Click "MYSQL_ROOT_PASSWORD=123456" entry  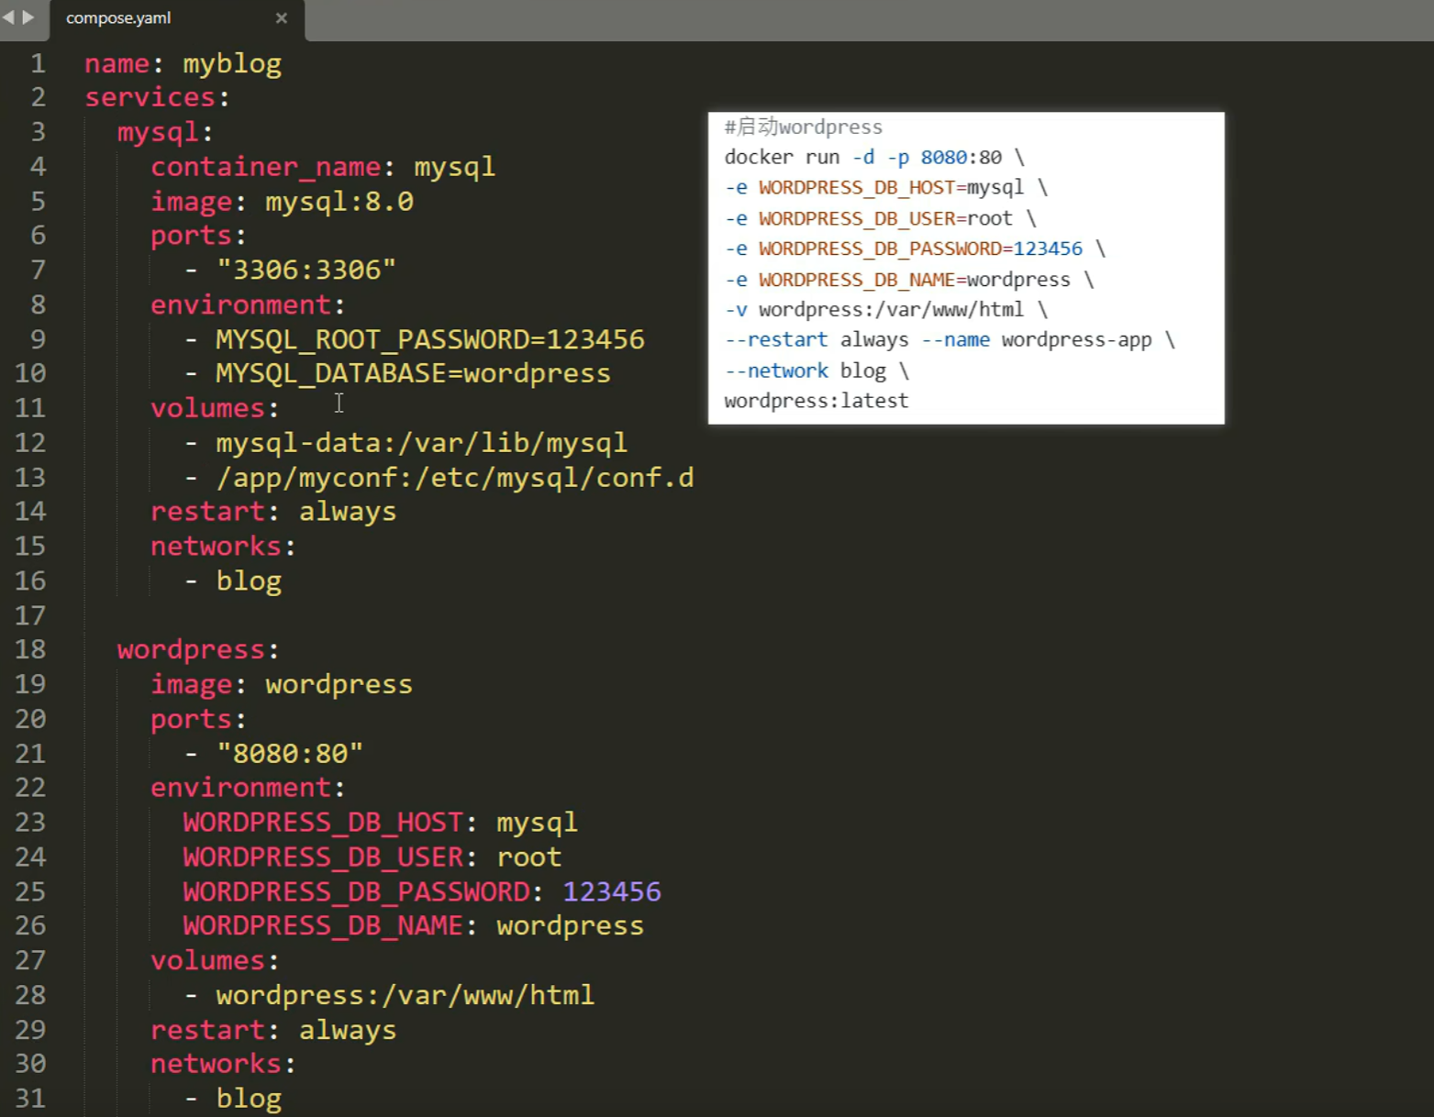[x=430, y=339]
